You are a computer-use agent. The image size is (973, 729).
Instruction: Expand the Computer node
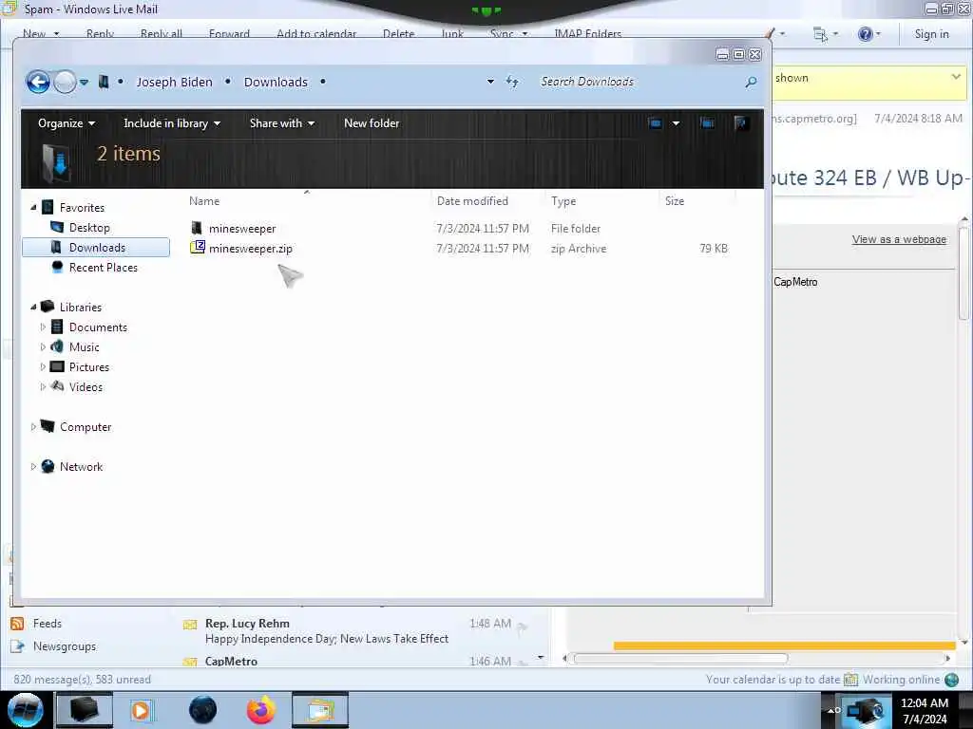[x=33, y=426]
